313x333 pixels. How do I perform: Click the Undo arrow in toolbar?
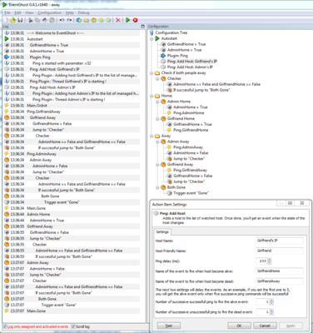click(62, 20)
